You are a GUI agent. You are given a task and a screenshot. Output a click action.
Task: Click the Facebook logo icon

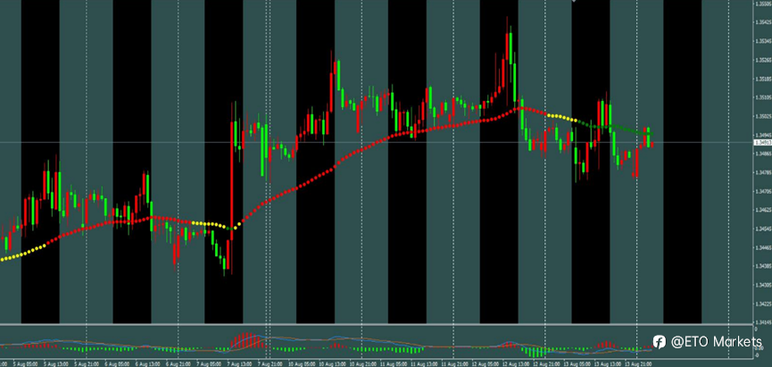(660, 341)
